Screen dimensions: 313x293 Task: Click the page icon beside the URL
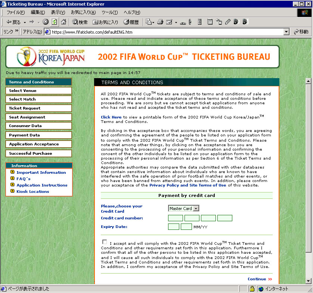[x=47, y=32]
